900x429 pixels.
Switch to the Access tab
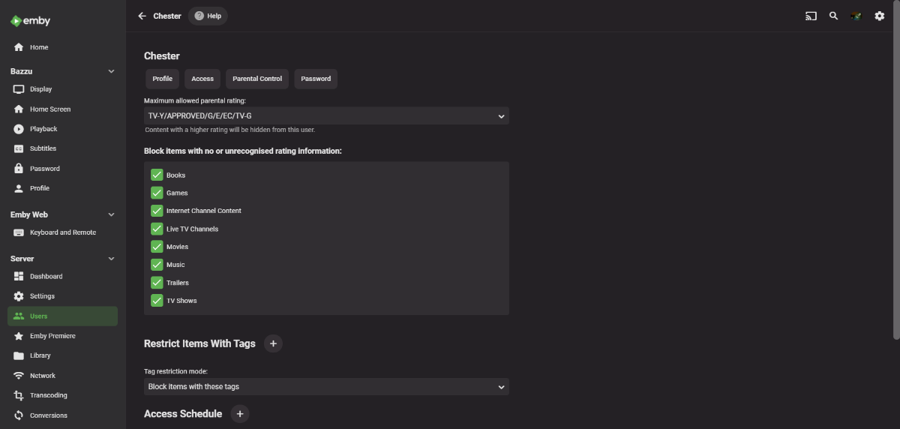point(202,79)
